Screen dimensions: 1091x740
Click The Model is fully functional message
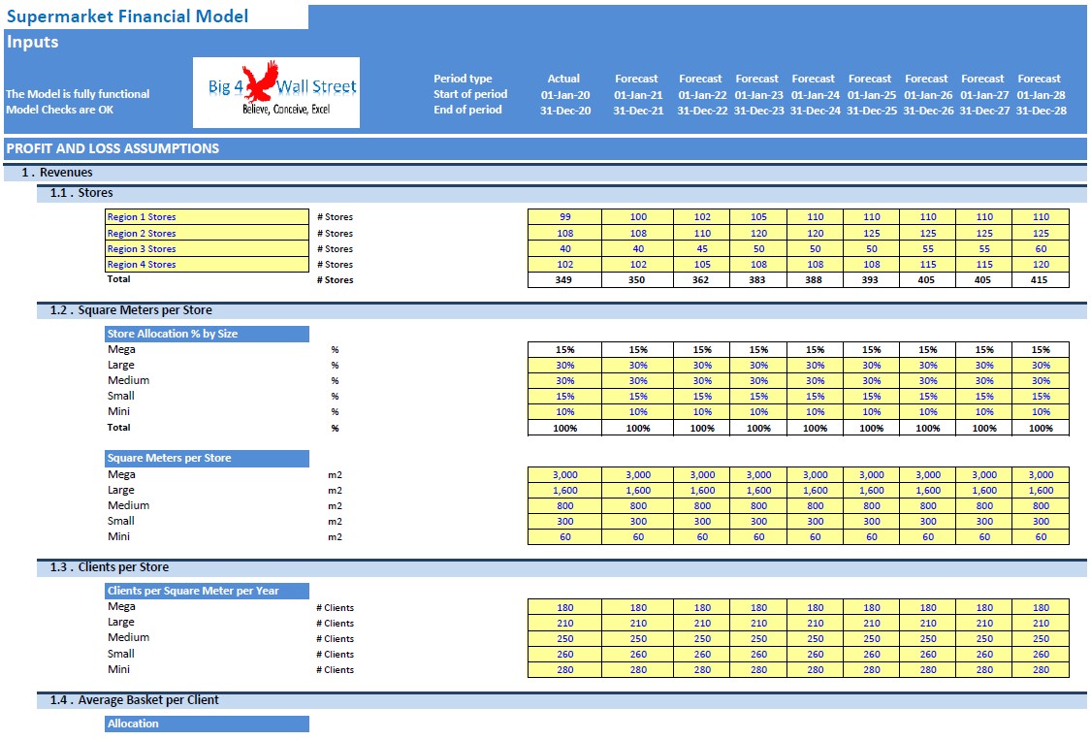(78, 94)
